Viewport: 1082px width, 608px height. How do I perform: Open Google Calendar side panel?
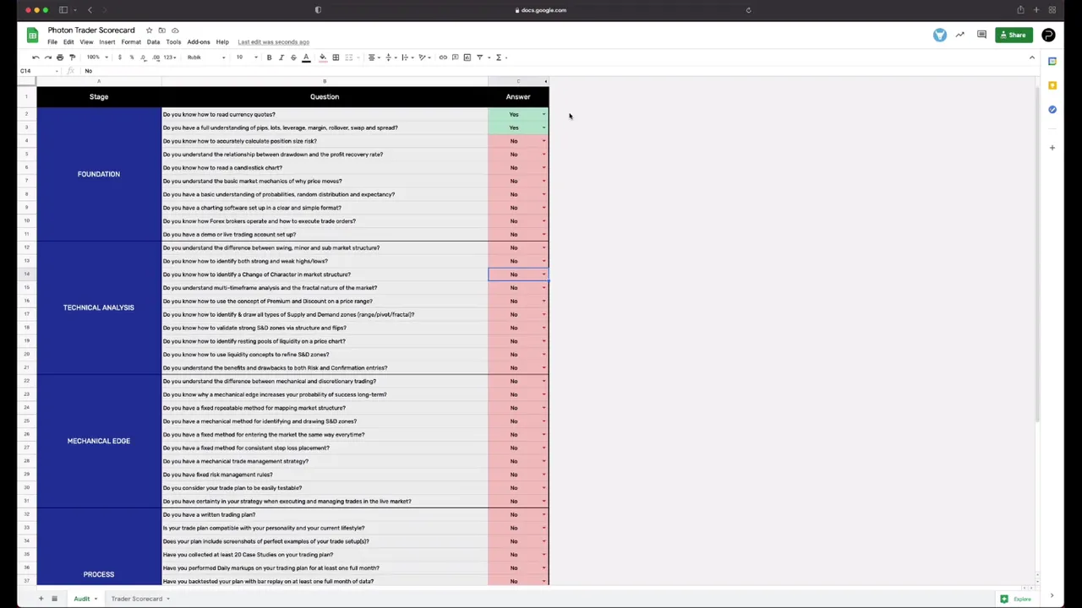click(1052, 62)
